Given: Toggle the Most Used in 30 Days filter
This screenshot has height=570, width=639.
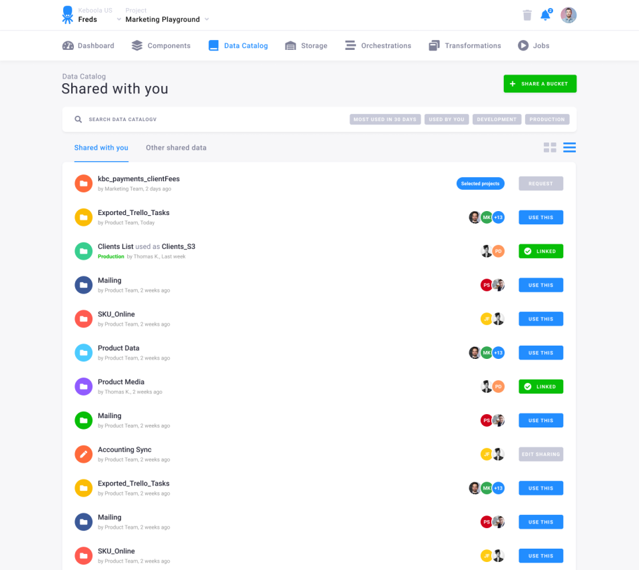Looking at the screenshot, I should [x=385, y=119].
